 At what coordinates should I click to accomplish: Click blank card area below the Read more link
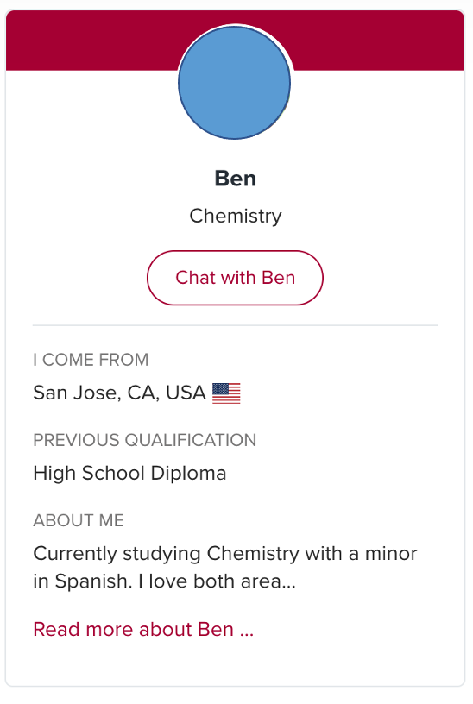coord(235,663)
